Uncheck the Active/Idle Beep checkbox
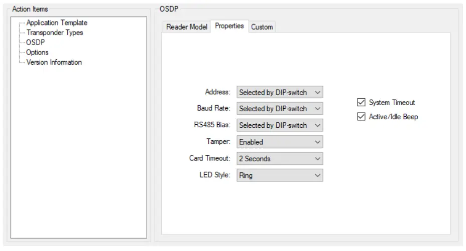Screen dimensions: 466x251 tap(361, 117)
